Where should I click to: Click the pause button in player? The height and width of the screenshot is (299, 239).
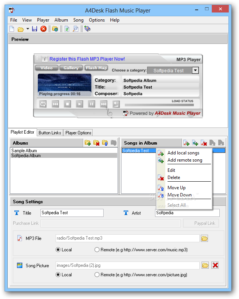point(92,104)
